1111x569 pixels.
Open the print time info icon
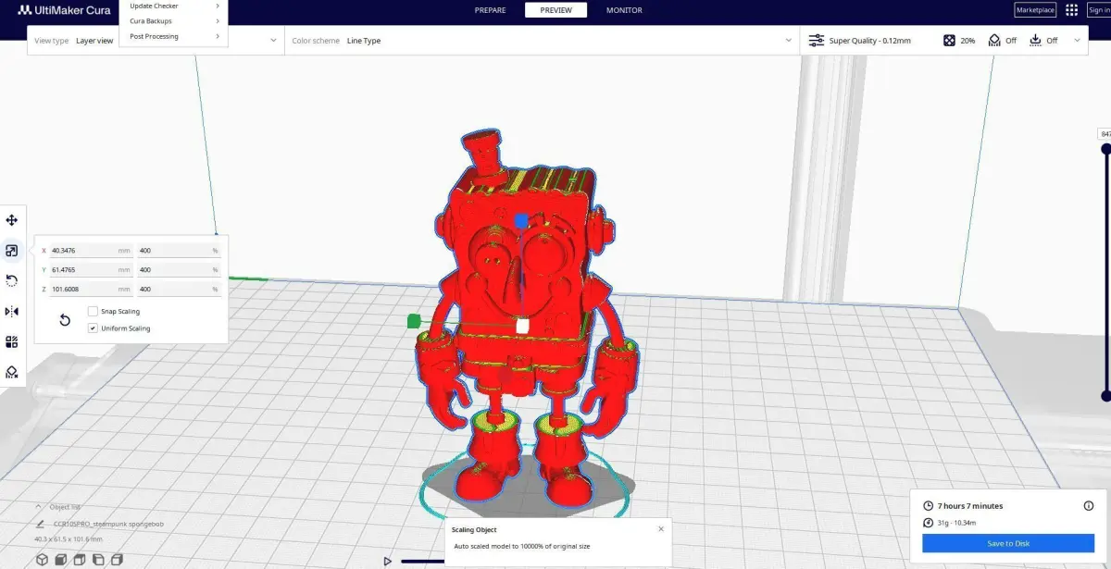(x=1089, y=506)
